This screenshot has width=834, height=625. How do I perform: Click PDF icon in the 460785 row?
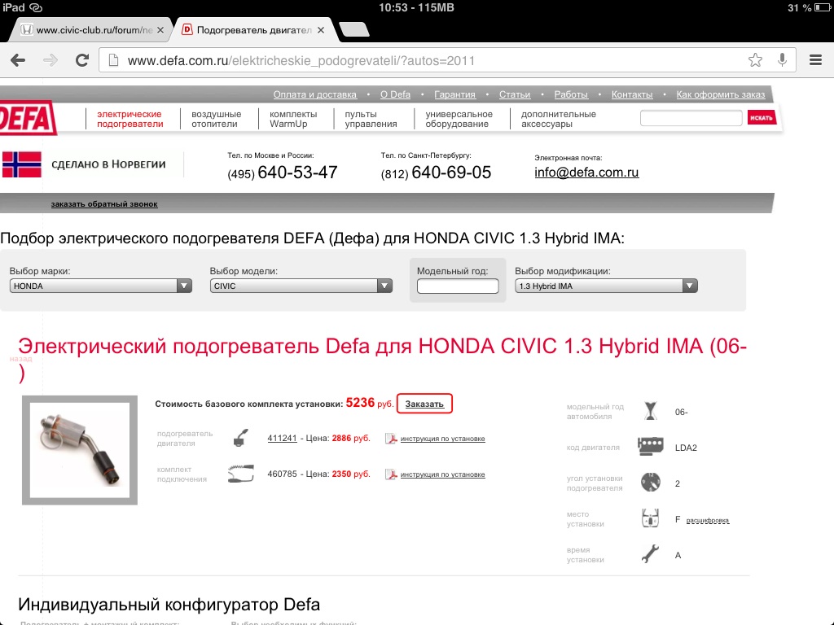click(x=391, y=474)
